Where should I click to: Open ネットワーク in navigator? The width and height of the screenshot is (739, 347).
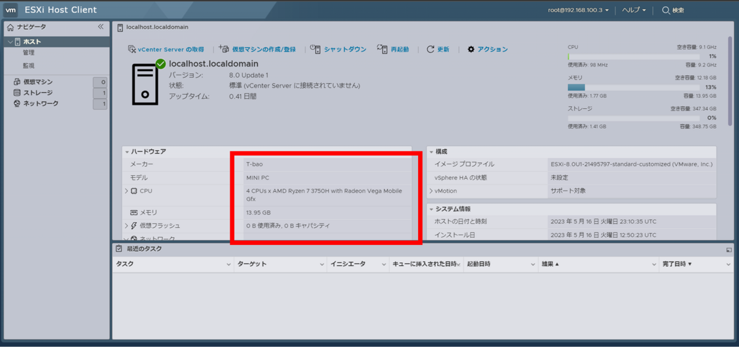point(41,103)
